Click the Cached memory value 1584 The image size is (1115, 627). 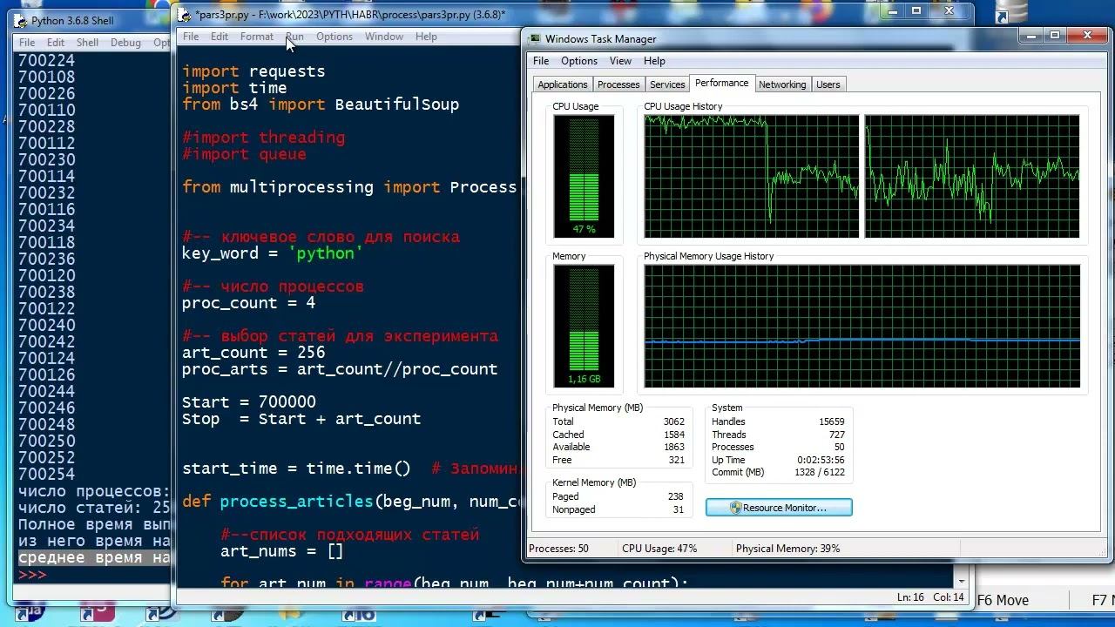(x=673, y=435)
